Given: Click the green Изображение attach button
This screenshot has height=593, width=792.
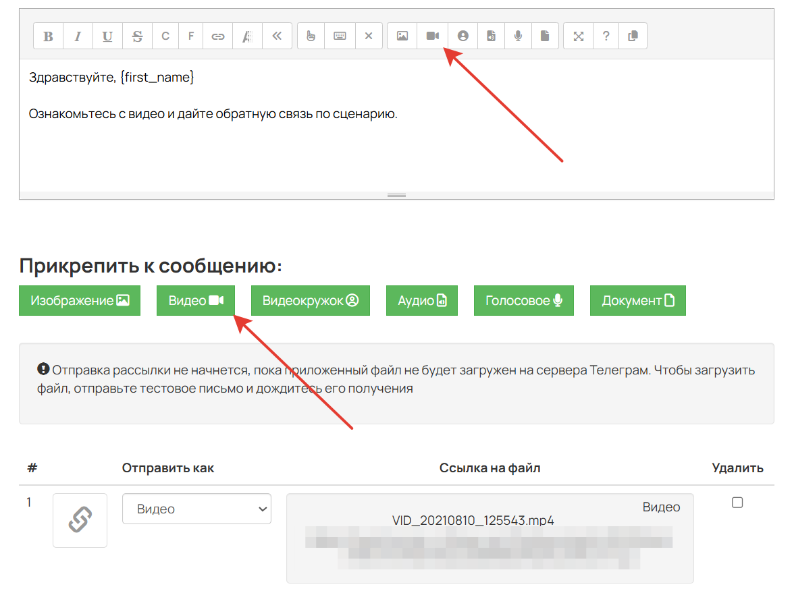Looking at the screenshot, I should pyautogui.click(x=80, y=300).
